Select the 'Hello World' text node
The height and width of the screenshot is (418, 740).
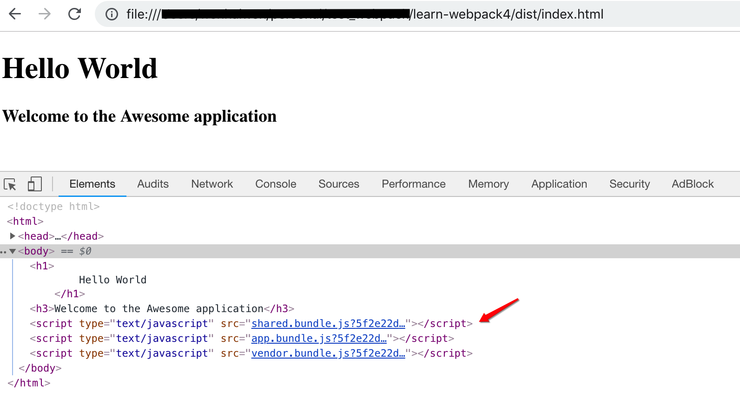[x=112, y=280]
